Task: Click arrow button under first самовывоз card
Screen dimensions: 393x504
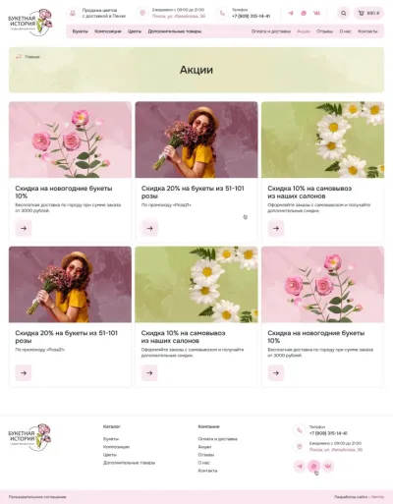Action: 276,228
